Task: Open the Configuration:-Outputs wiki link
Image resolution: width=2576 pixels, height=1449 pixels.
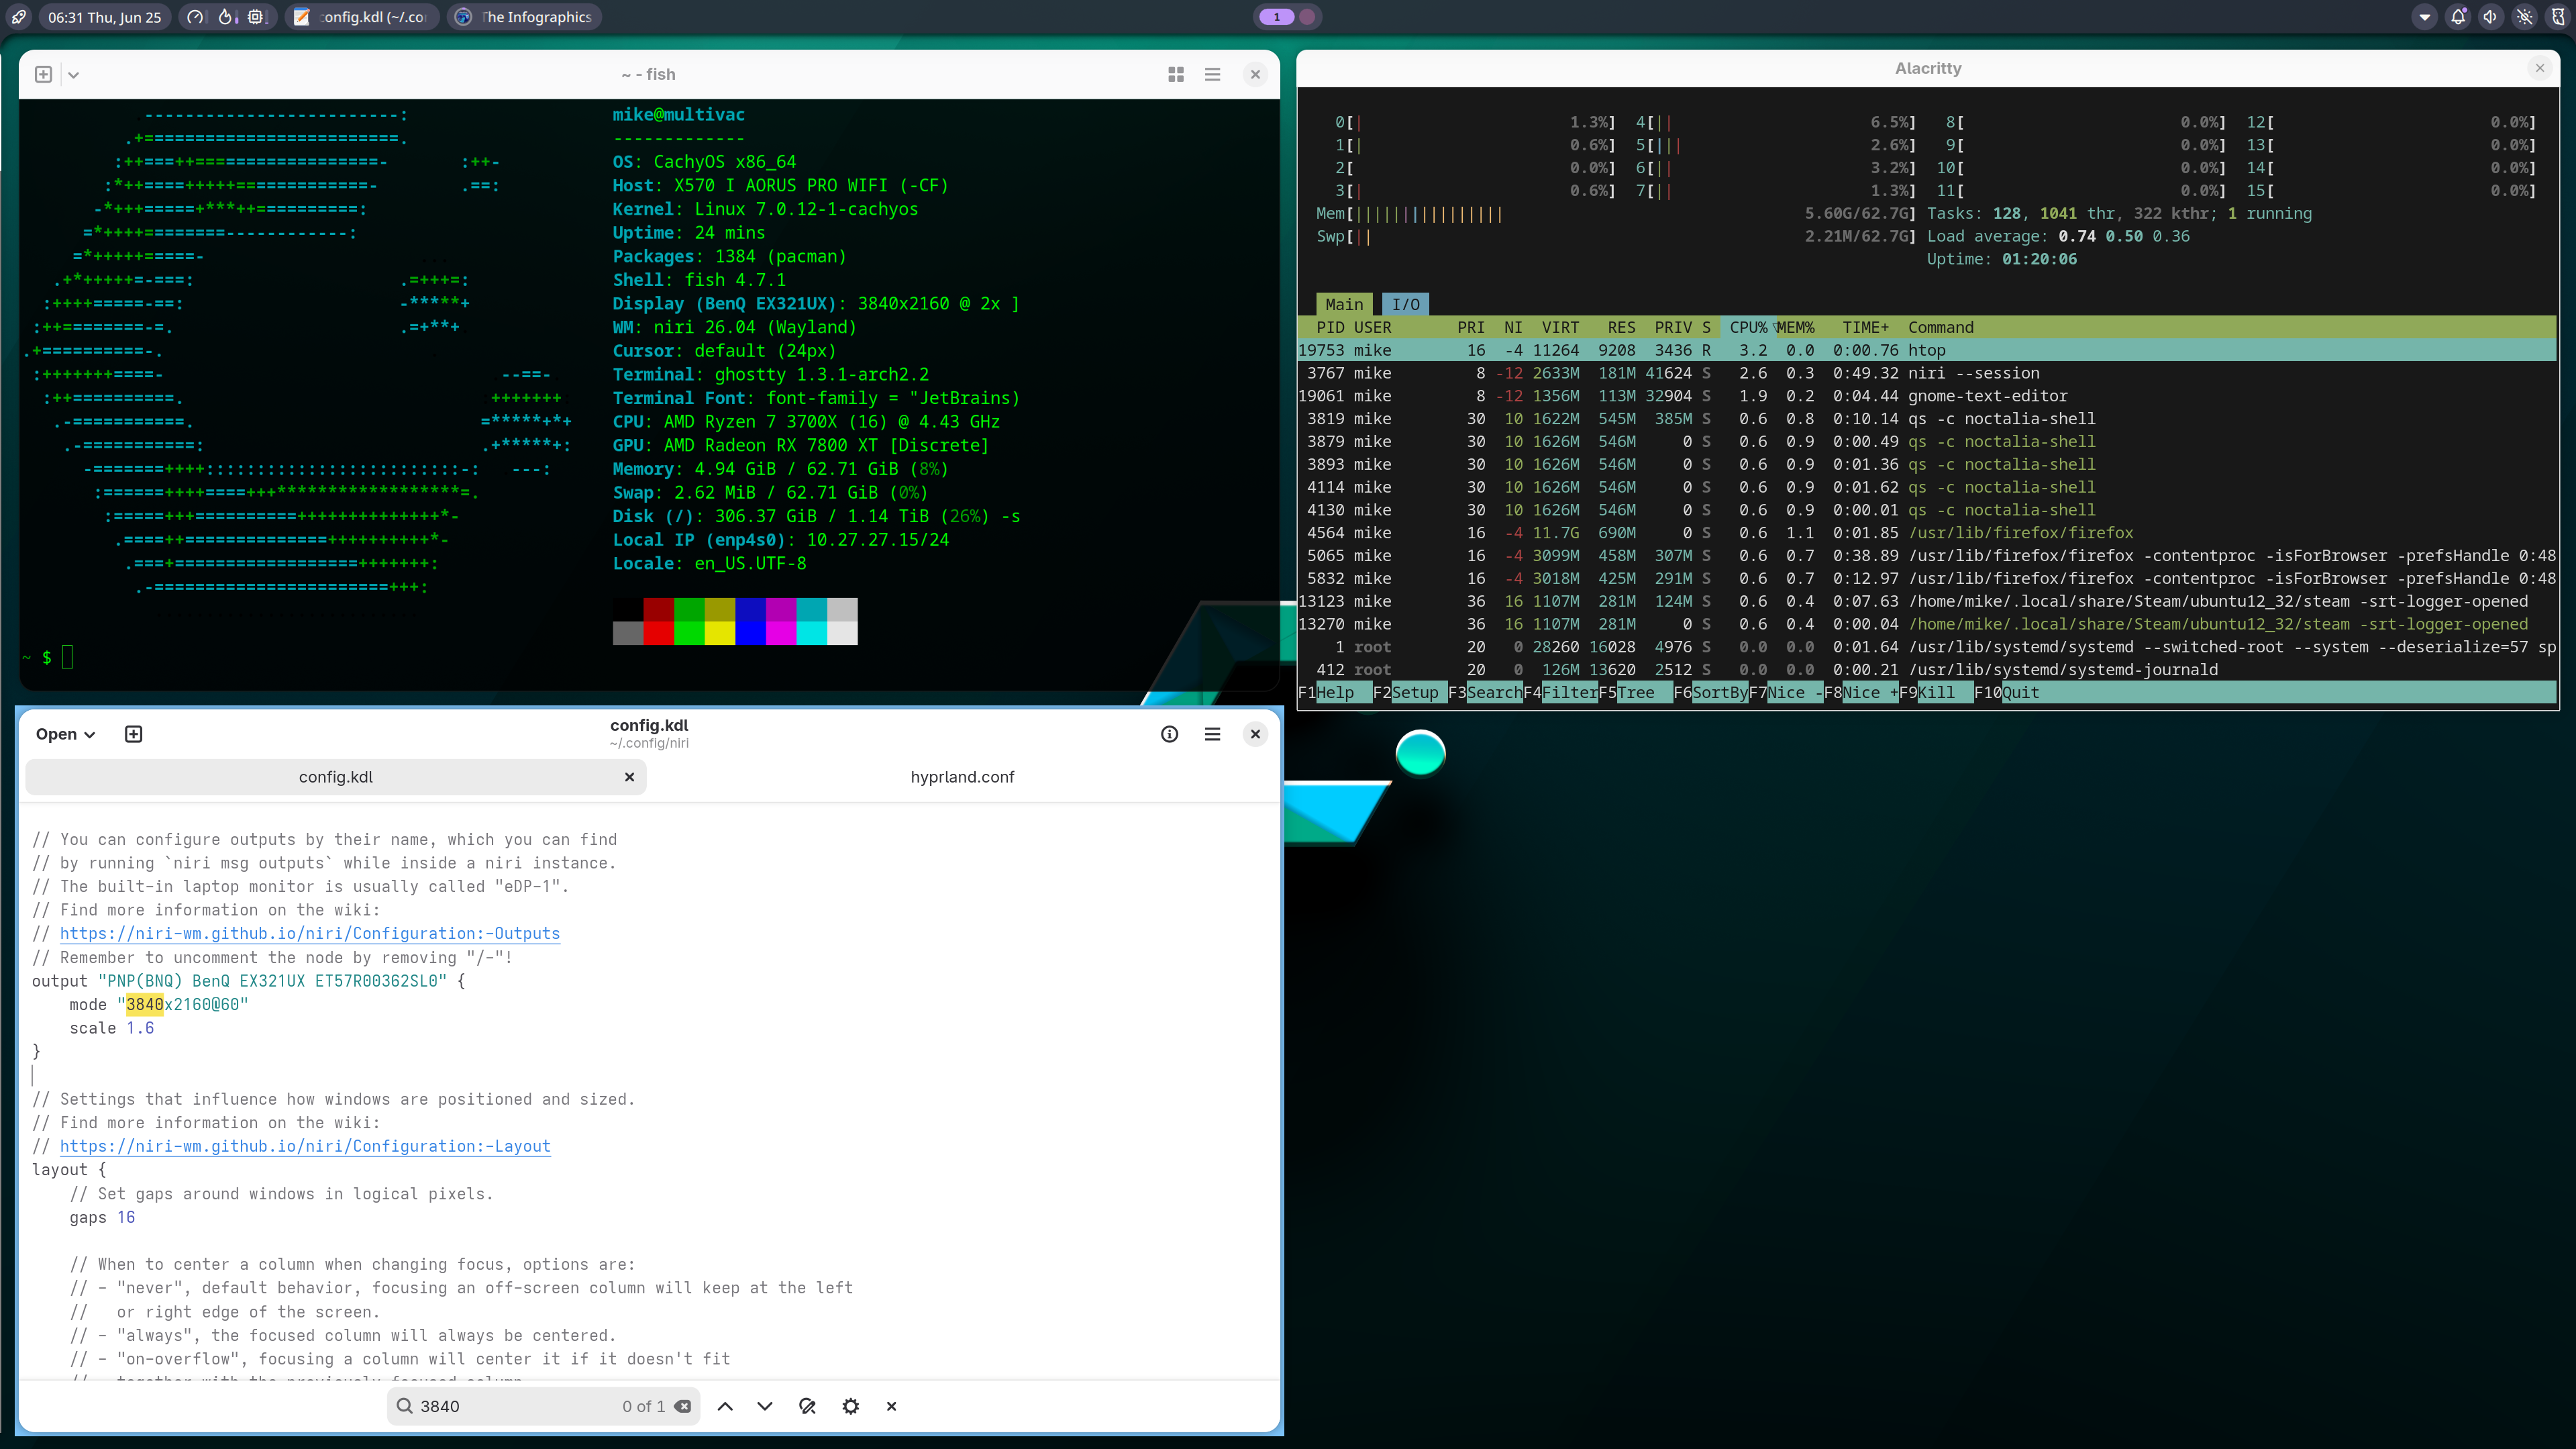Action: click(310, 933)
